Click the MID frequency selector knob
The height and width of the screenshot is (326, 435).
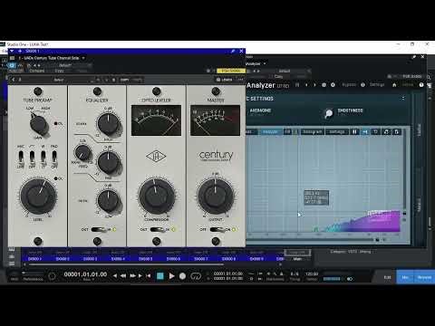82,152
